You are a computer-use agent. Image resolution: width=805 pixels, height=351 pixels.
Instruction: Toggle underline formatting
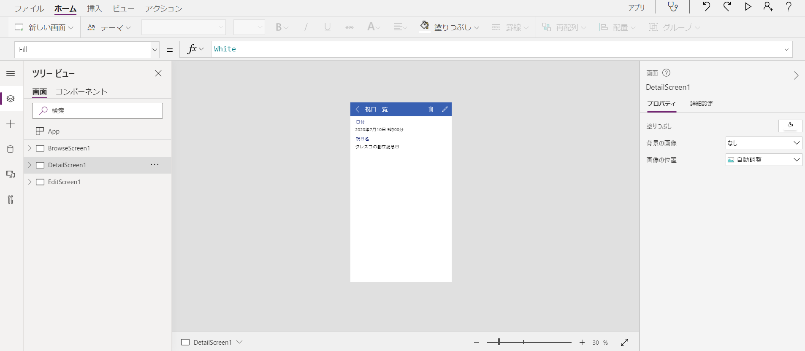pos(327,27)
